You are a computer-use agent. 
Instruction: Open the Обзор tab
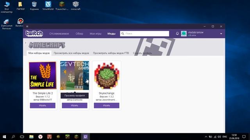point(79,34)
